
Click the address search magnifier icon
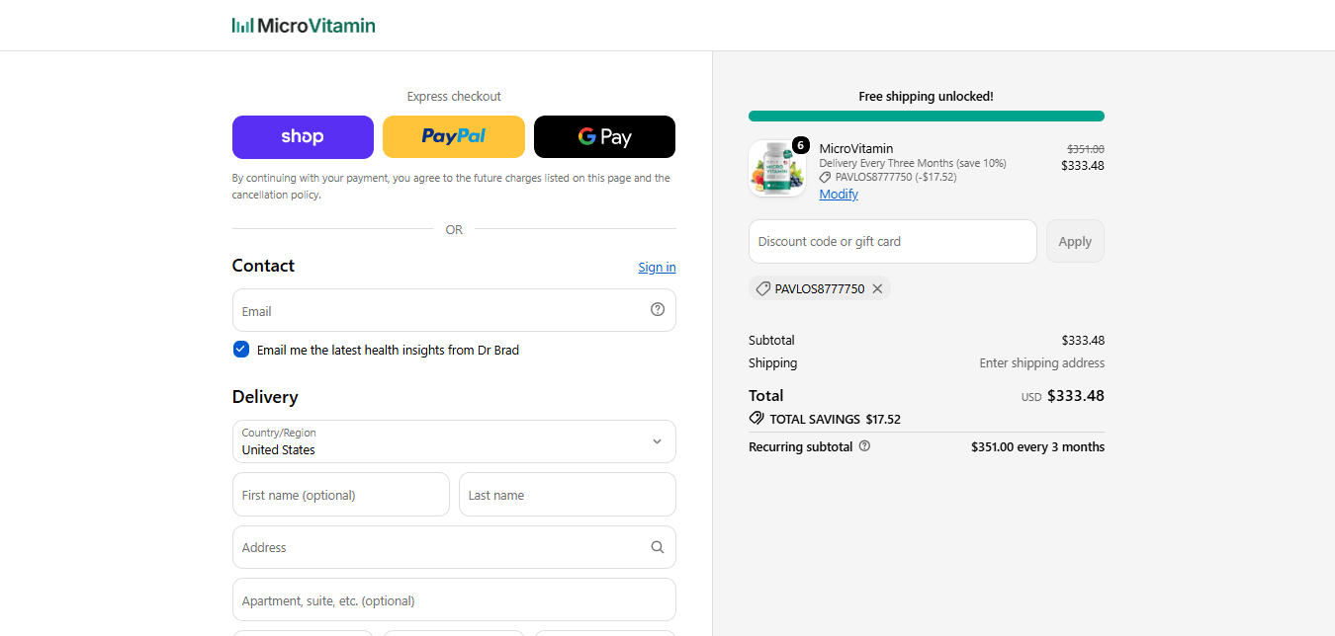tap(658, 547)
